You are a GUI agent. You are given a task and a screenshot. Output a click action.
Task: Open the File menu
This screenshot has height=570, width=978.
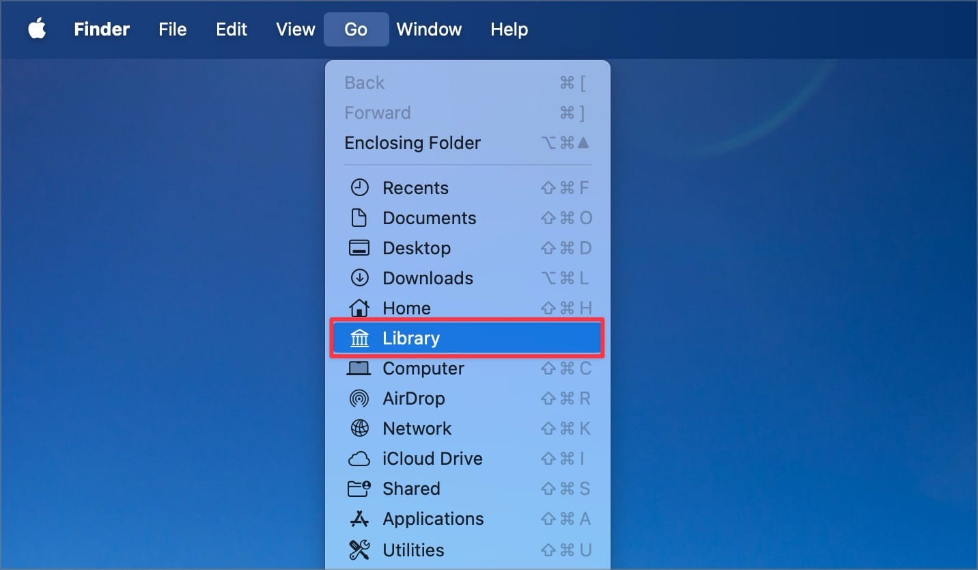coord(172,29)
